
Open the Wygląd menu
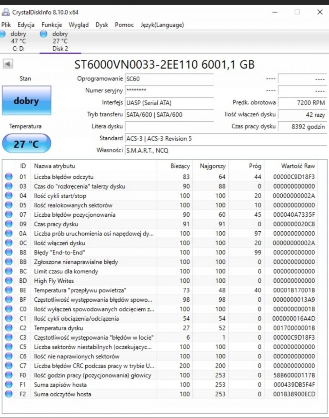point(79,25)
